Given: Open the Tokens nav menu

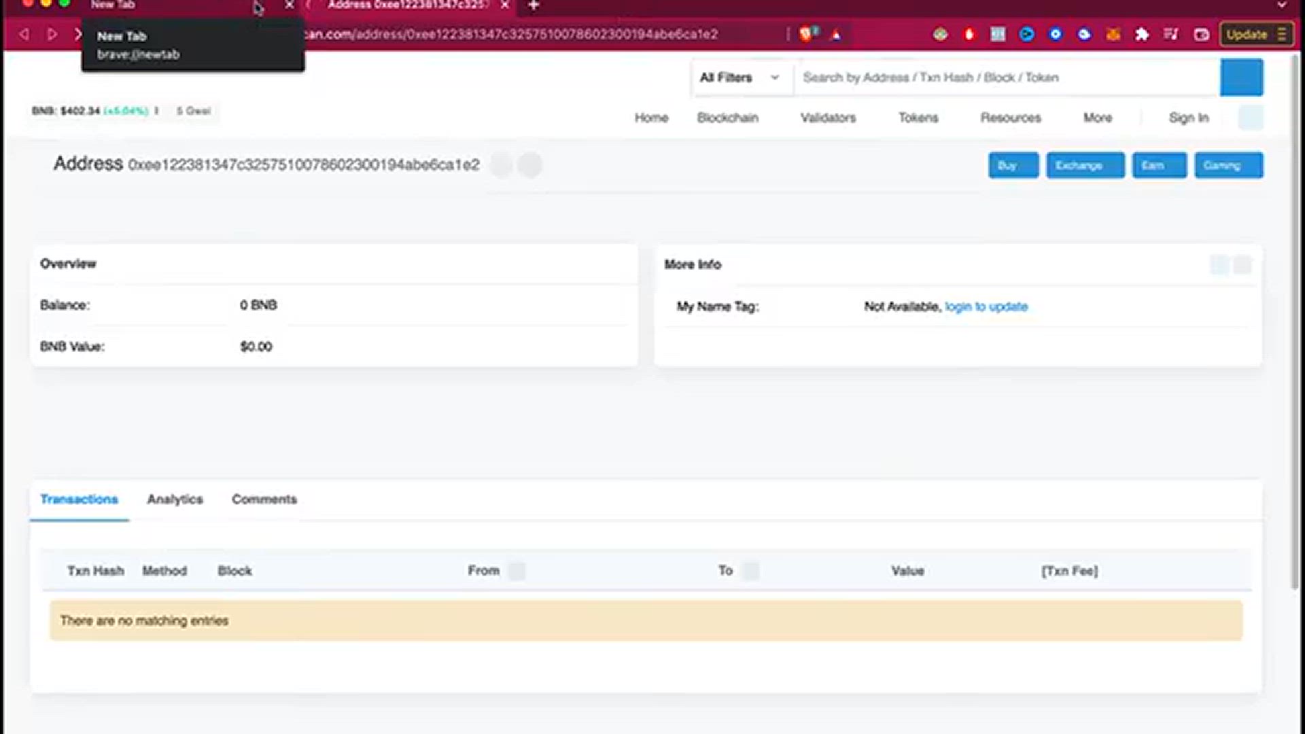Looking at the screenshot, I should click(918, 118).
